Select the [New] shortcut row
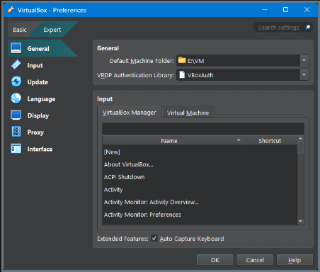The image size is (320, 272). click(200, 152)
